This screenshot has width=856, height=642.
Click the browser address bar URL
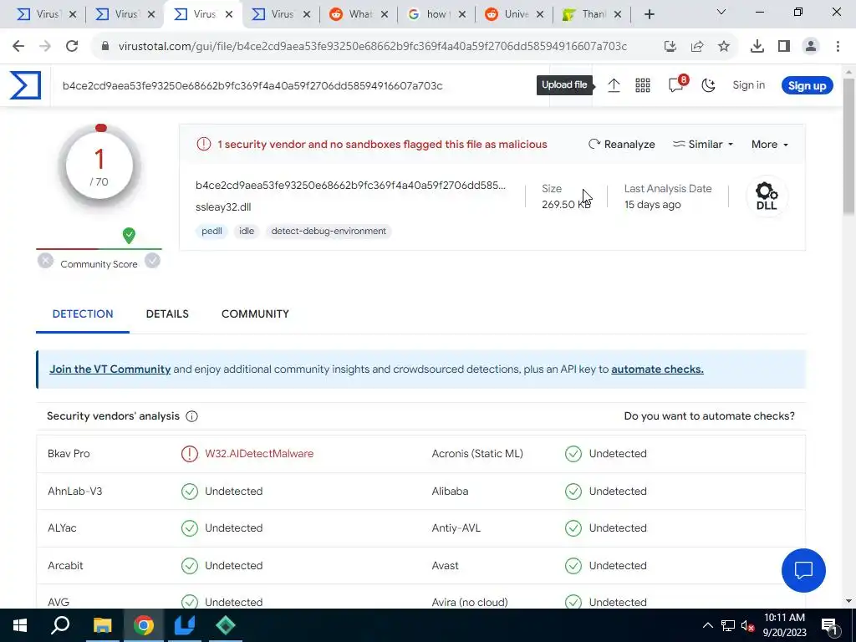tap(372, 47)
